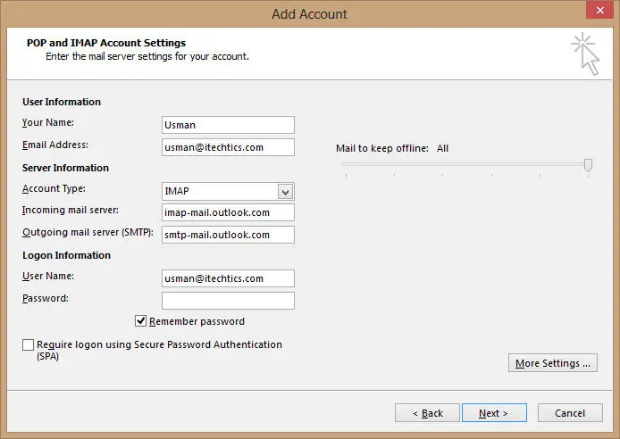Select the IMAP account type combo box
The width and height of the screenshot is (620, 439).
tap(228, 192)
